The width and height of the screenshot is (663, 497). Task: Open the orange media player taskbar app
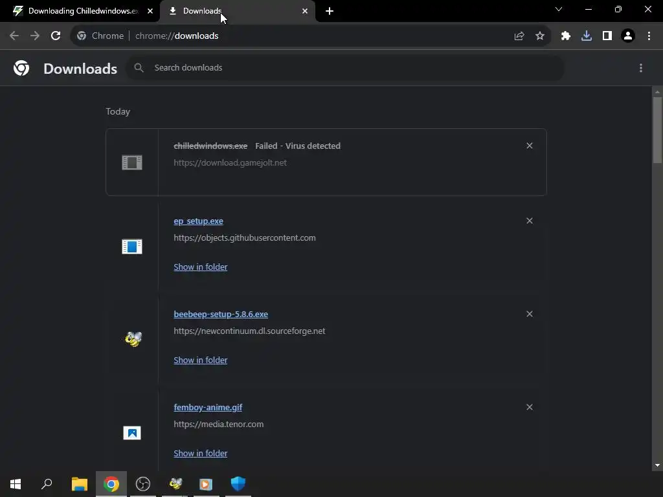(207, 484)
